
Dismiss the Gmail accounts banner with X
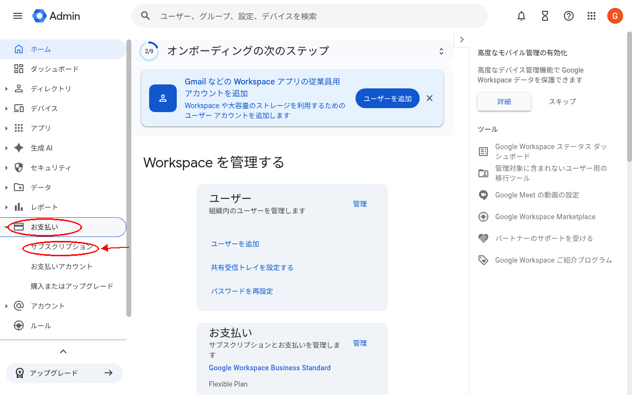[429, 98]
